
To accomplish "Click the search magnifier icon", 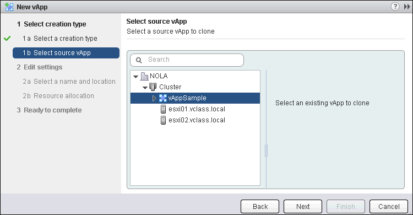I will coord(139,60).
